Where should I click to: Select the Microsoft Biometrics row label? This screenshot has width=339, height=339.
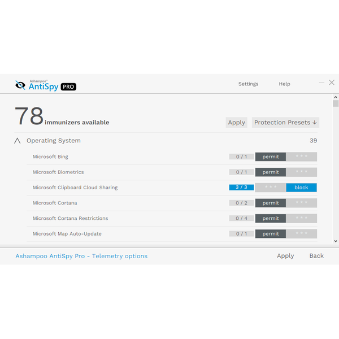tap(58, 172)
